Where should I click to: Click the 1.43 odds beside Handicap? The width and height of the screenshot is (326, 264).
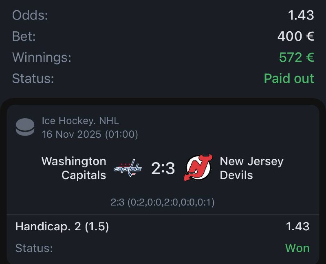pyautogui.click(x=297, y=227)
